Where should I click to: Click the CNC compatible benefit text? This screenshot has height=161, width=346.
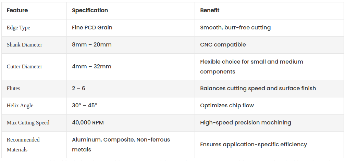point(223,45)
